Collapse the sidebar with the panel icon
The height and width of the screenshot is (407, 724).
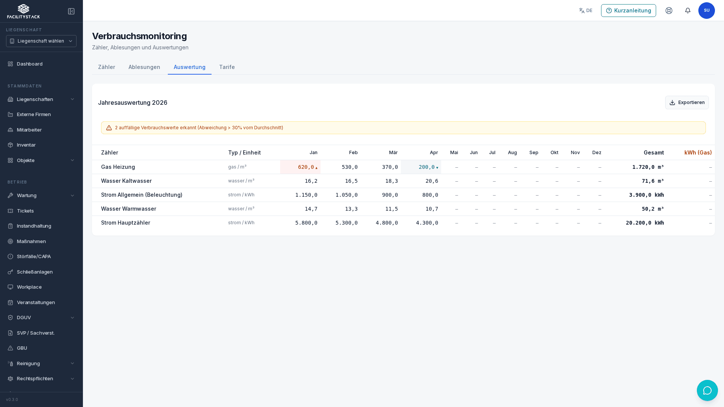71,11
